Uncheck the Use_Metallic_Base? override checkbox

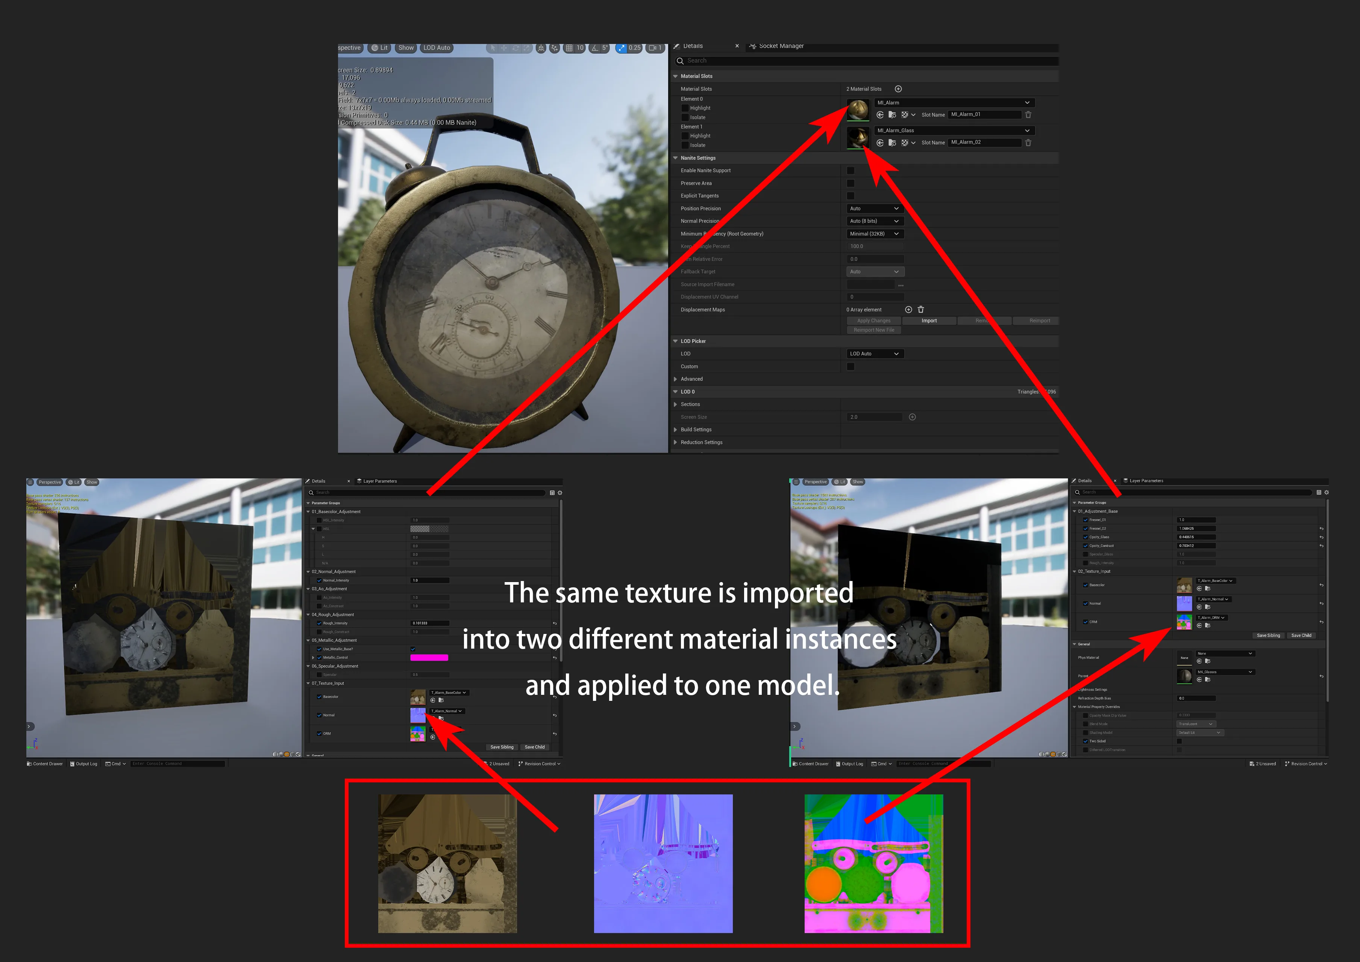click(319, 649)
